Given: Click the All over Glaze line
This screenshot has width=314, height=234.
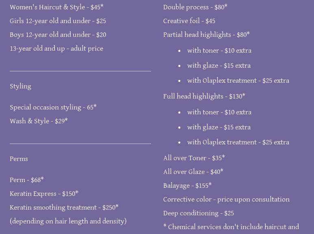Looking at the screenshot, I should pos(193,172).
